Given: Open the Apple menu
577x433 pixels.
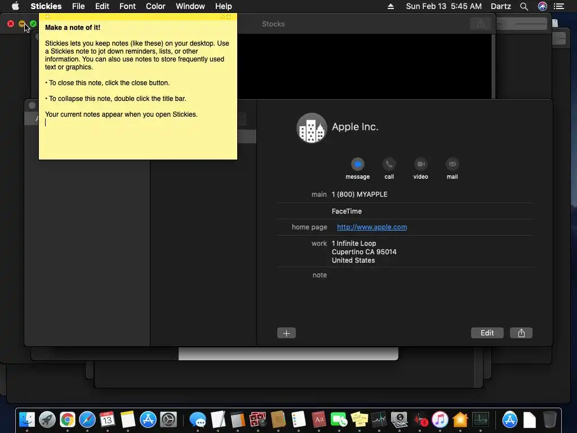Looking at the screenshot, I should click(15, 6).
